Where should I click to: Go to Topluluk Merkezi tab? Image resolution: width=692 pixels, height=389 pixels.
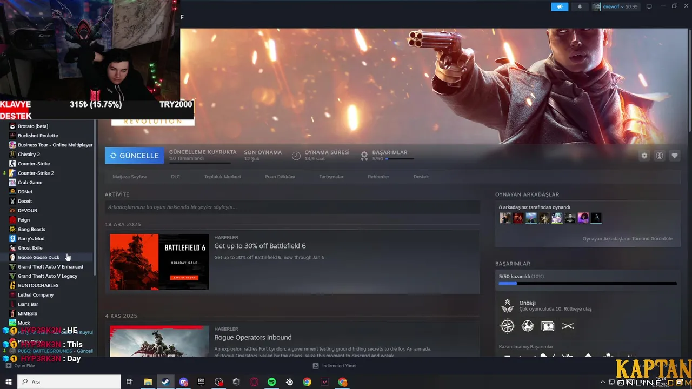tap(222, 177)
